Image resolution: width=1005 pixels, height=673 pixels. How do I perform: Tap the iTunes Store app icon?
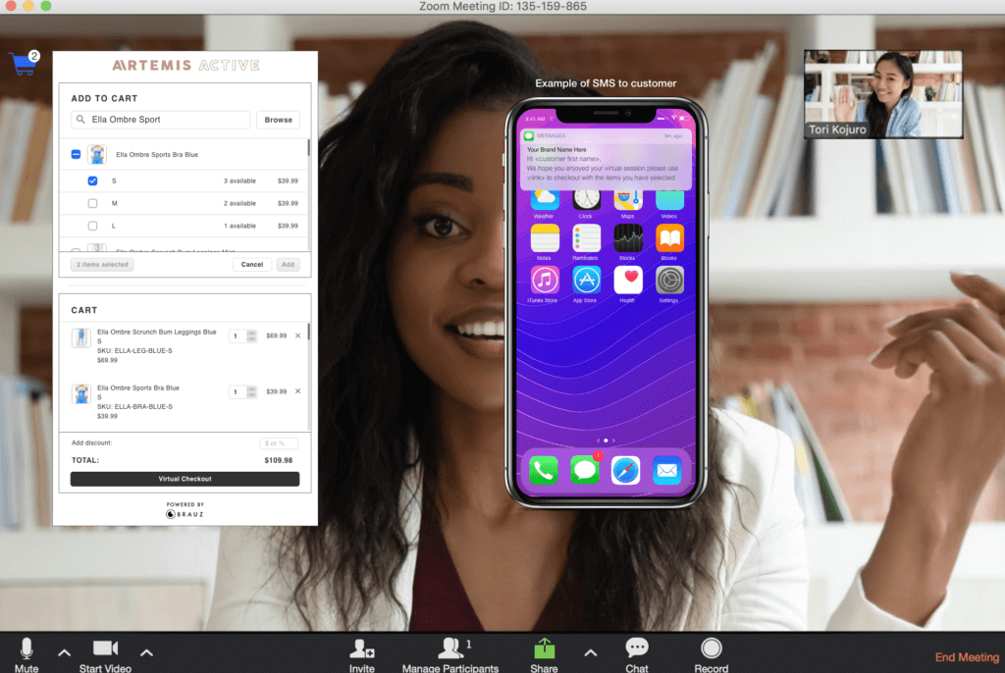[x=544, y=281]
